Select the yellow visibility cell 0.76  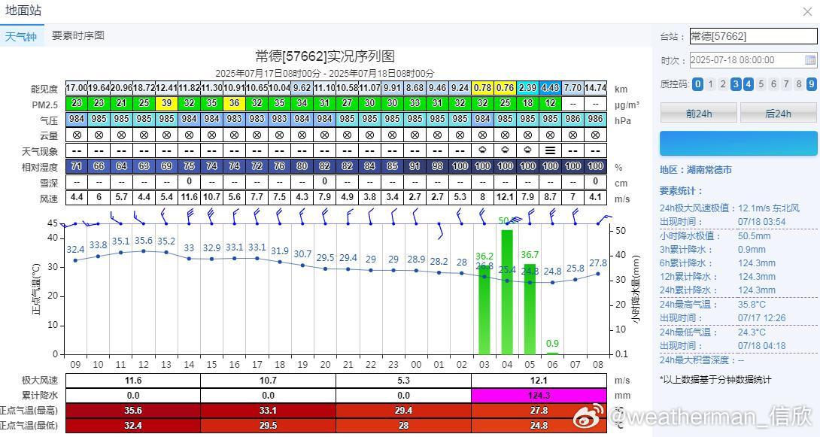[x=506, y=88]
